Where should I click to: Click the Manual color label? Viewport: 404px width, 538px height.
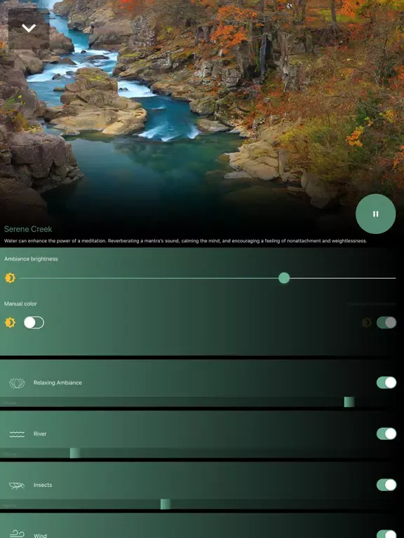pyautogui.click(x=20, y=303)
